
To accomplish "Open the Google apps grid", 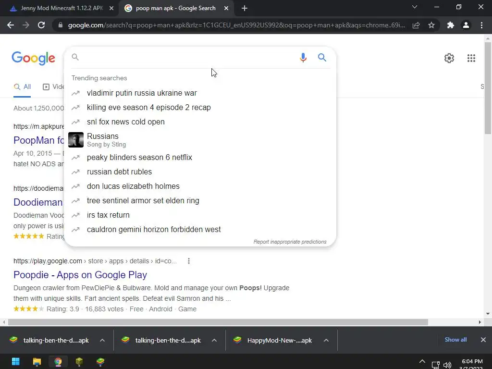I will tap(471, 58).
